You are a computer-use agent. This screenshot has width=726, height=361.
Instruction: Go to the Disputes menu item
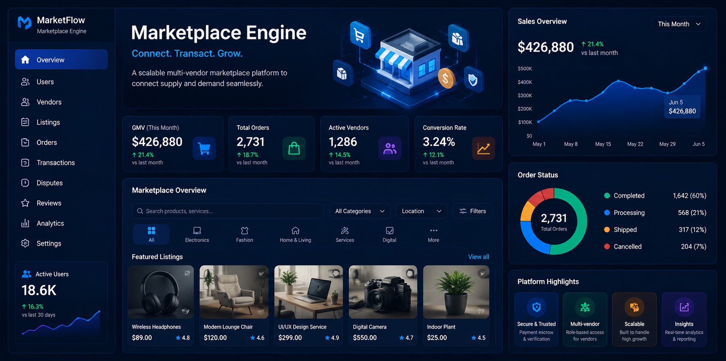point(61,183)
